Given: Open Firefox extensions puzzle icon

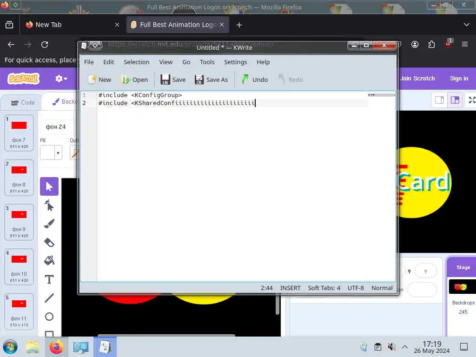Looking at the screenshot, I should (x=431, y=45).
